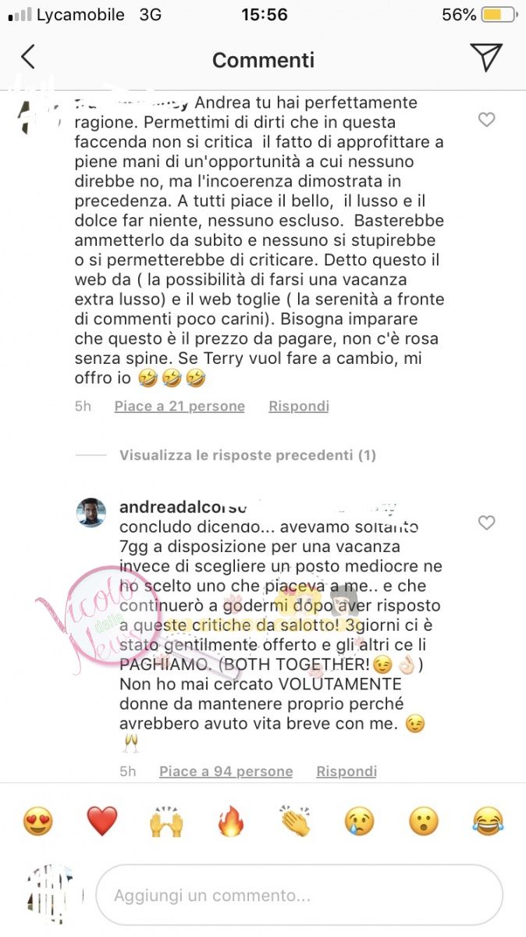Insert heart-eyes emoji reaction

point(37,821)
